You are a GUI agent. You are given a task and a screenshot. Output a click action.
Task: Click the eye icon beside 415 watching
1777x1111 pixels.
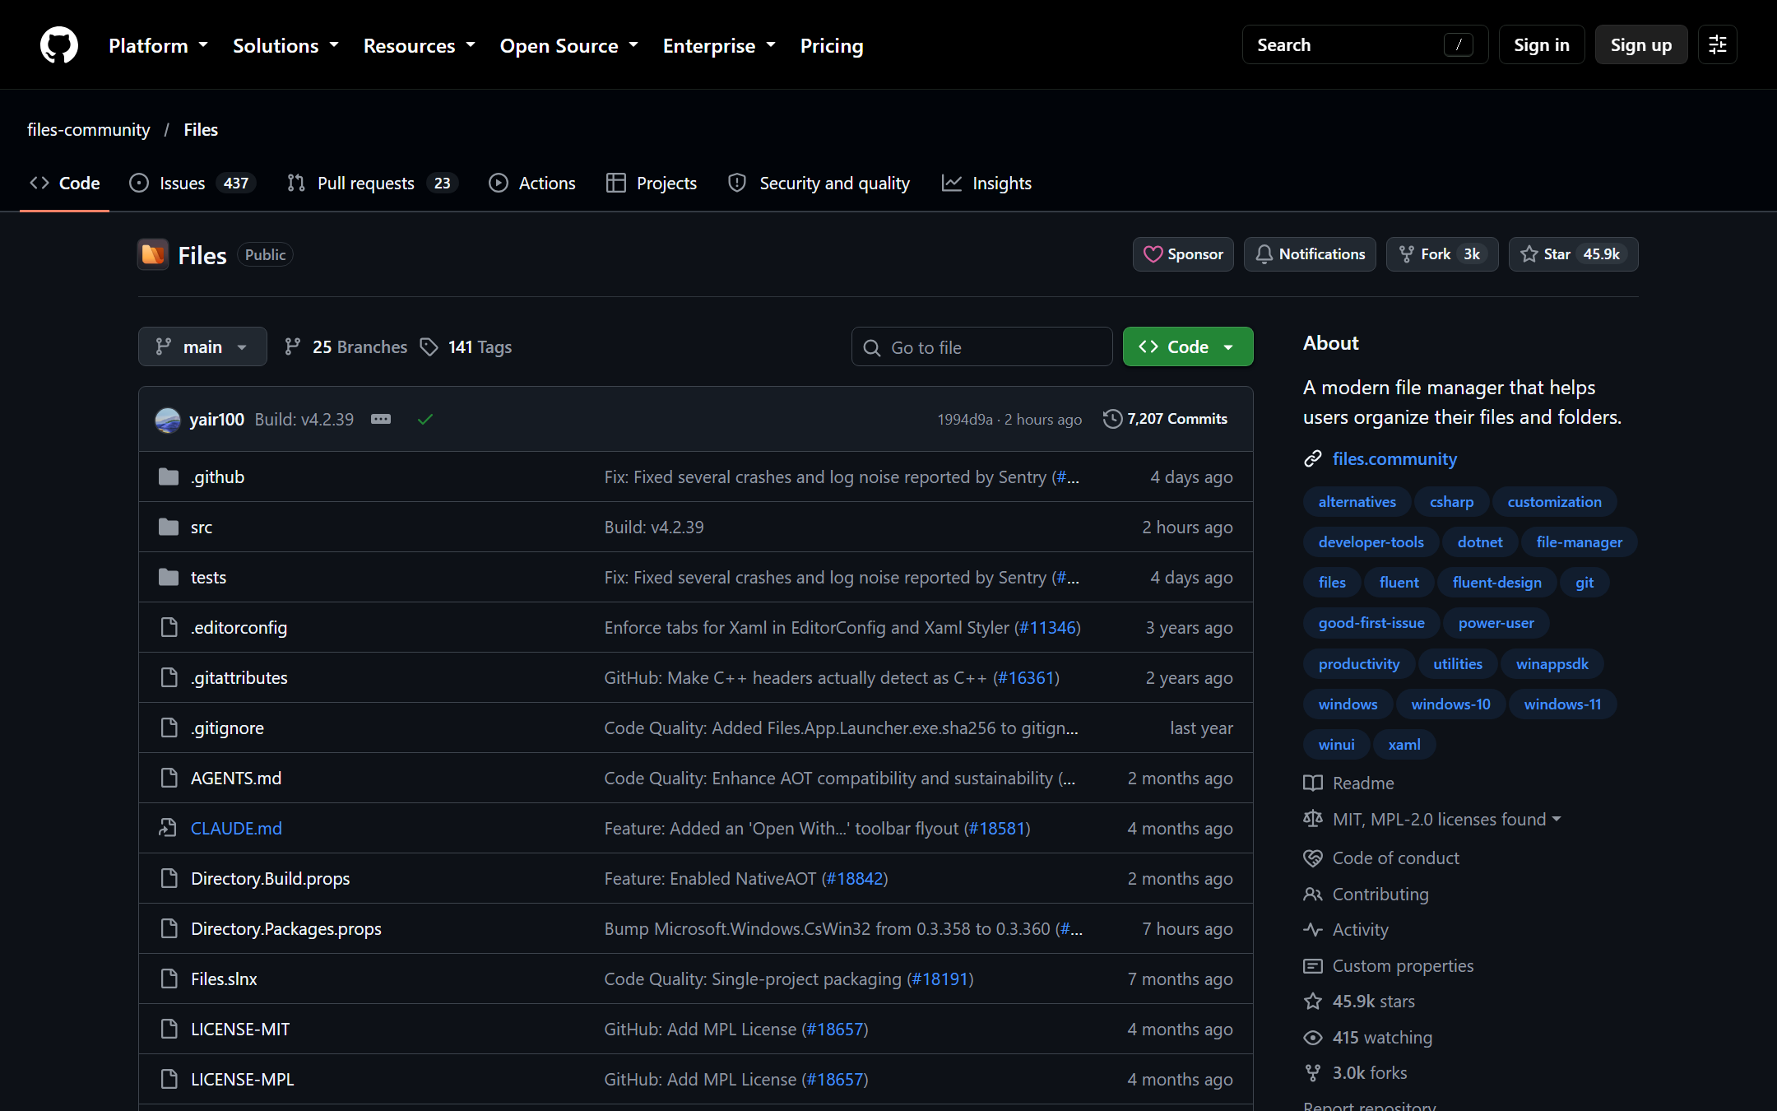pos(1313,1038)
